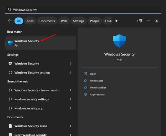This screenshot has height=136, width=166.
Task: Select the Web filter tab
Action: point(64,21)
